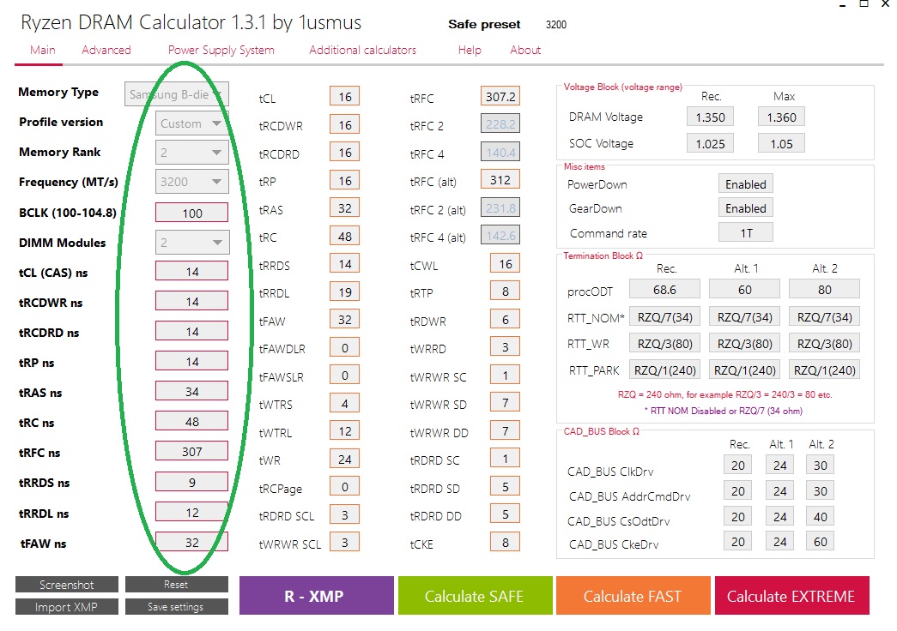Viewport: 897px width, 631px height.
Task: Click the Calculate SAFE button
Action: pyautogui.click(x=475, y=595)
